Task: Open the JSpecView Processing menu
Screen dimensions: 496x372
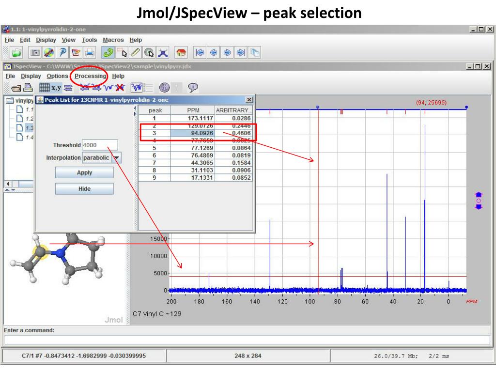Action: 90,76
